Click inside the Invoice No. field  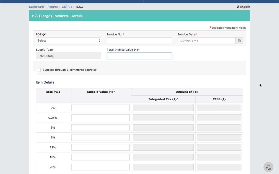tap(139, 40)
